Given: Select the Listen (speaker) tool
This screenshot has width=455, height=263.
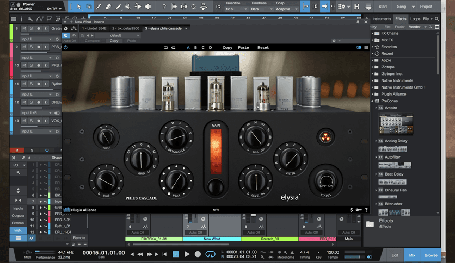Looking at the screenshot, I should click(x=148, y=7).
